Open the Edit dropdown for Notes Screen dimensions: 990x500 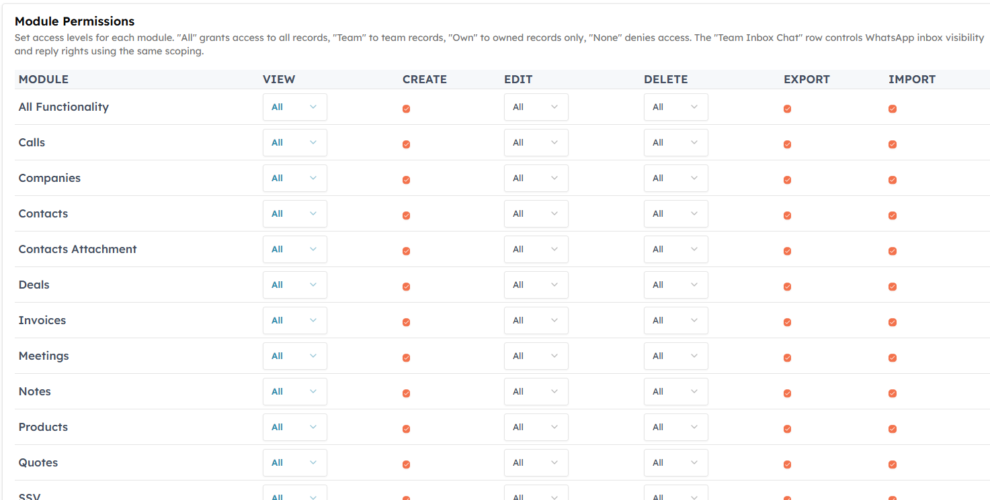coord(536,391)
